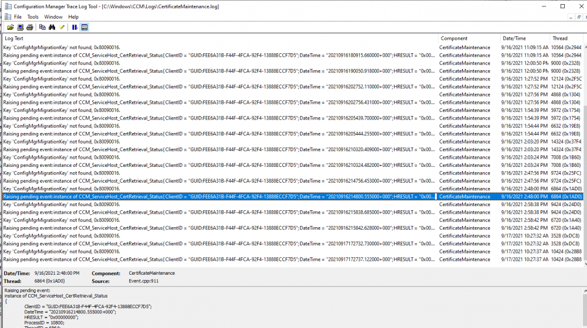Maximize the CMTrace application window

coord(562,6)
